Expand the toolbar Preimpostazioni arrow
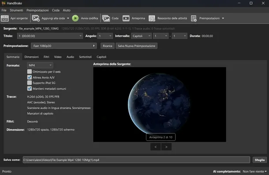Screen dimensions: 269x175 (223, 18)
